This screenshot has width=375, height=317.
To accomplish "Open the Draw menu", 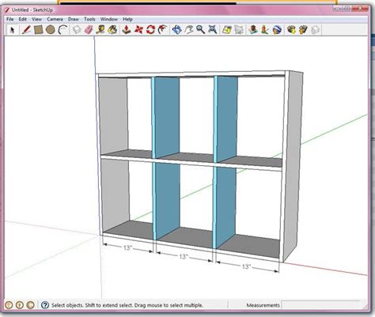I will (x=74, y=19).
